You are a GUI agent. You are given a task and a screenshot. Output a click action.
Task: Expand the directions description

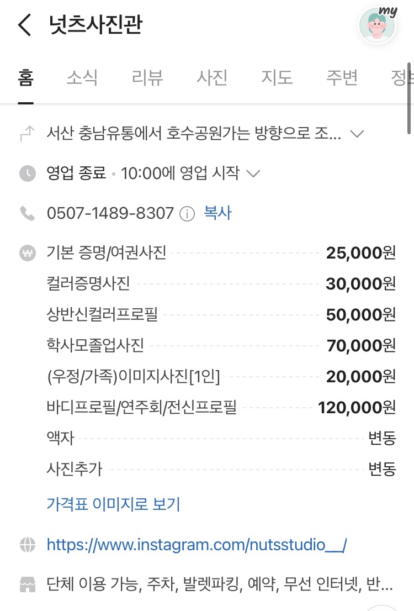click(358, 134)
